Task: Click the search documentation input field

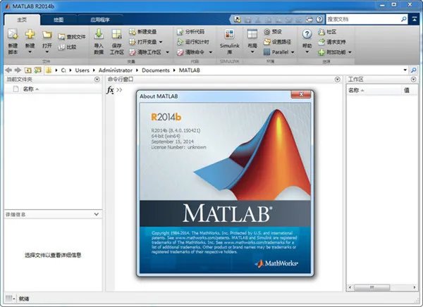Action: [363, 19]
